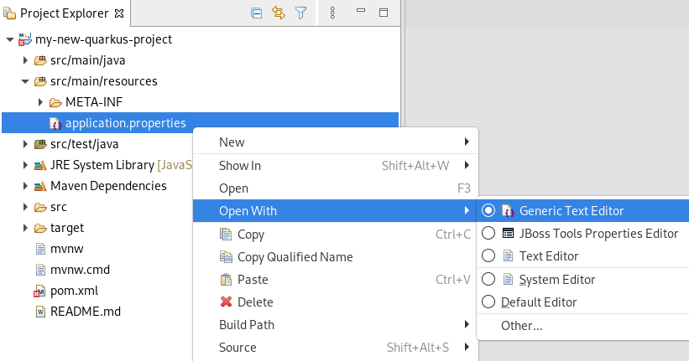
Task: Select the mvnw.cmd file
Action: point(80,270)
